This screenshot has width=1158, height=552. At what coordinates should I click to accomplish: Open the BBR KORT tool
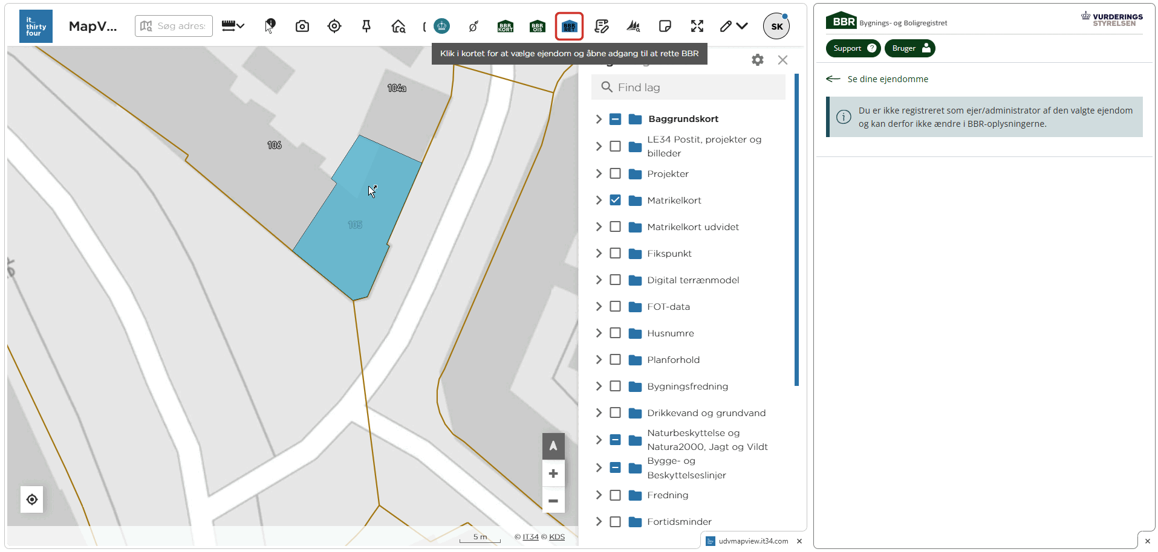[506, 26]
